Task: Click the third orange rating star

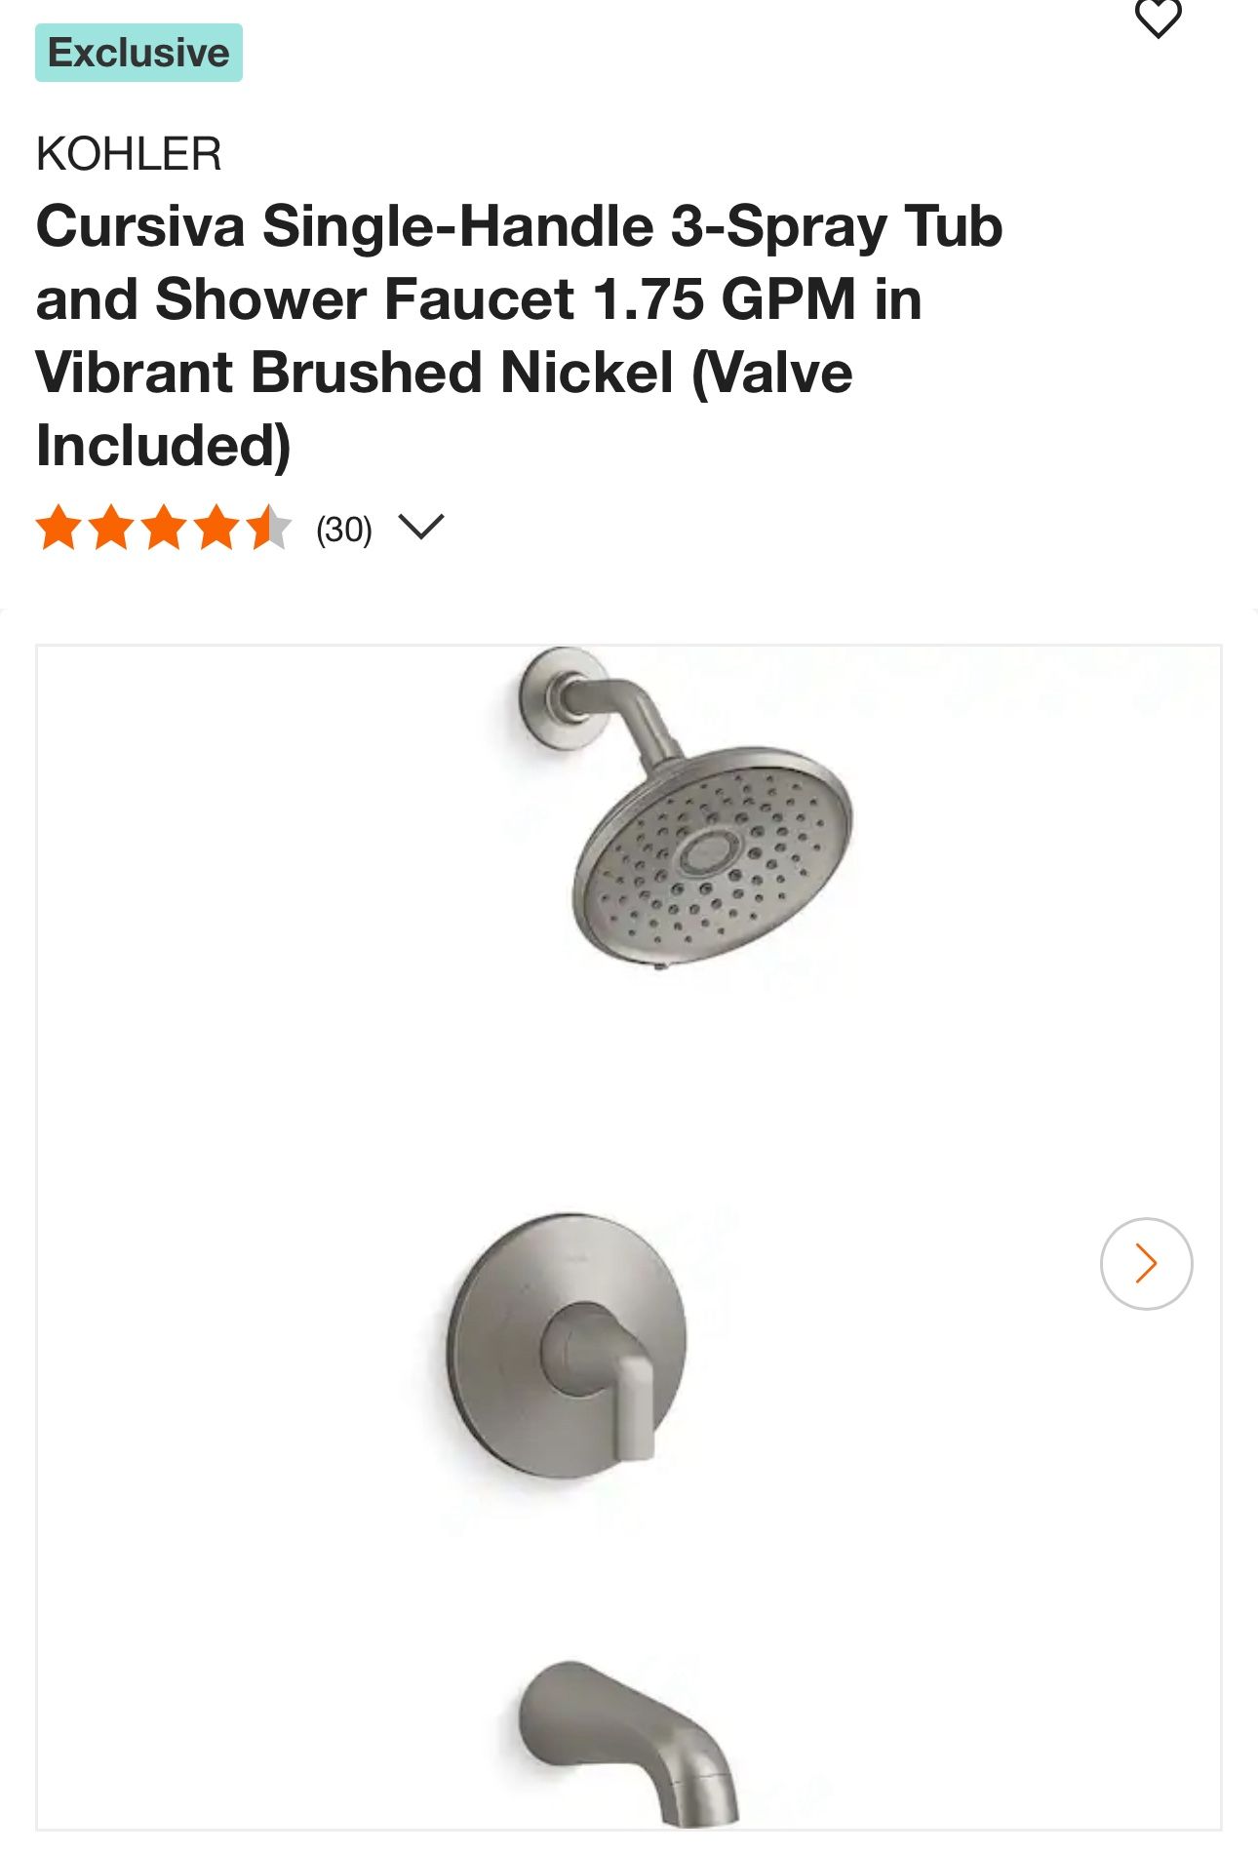Action: click(x=164, y=528)
